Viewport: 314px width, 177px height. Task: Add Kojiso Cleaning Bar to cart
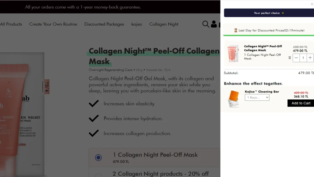pyautogui.click(x=300, y=103)
